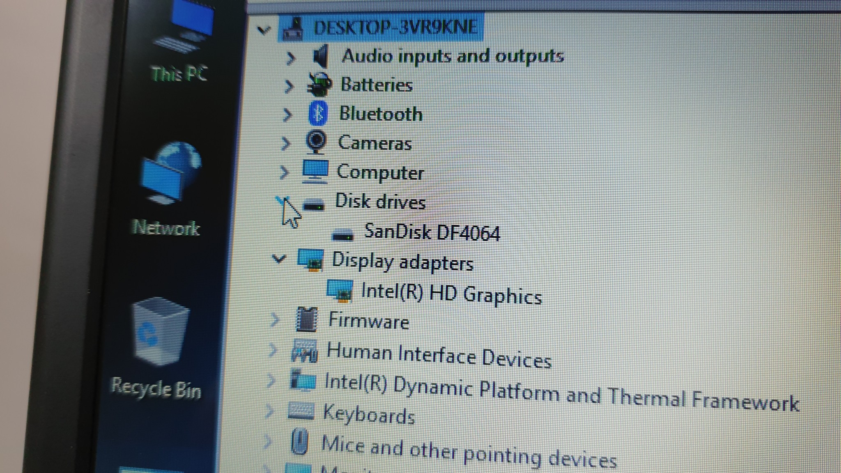Expand the Audio inputs and outputs category

point(290,58)
